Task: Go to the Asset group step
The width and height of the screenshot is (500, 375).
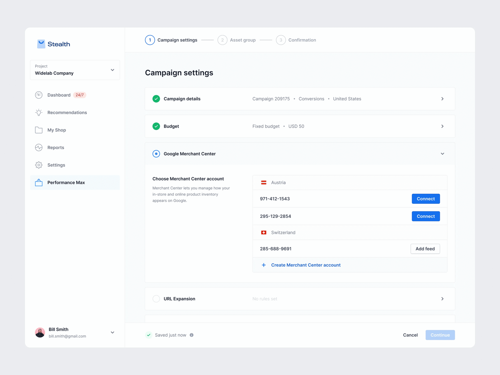Action: click(237, 40)
